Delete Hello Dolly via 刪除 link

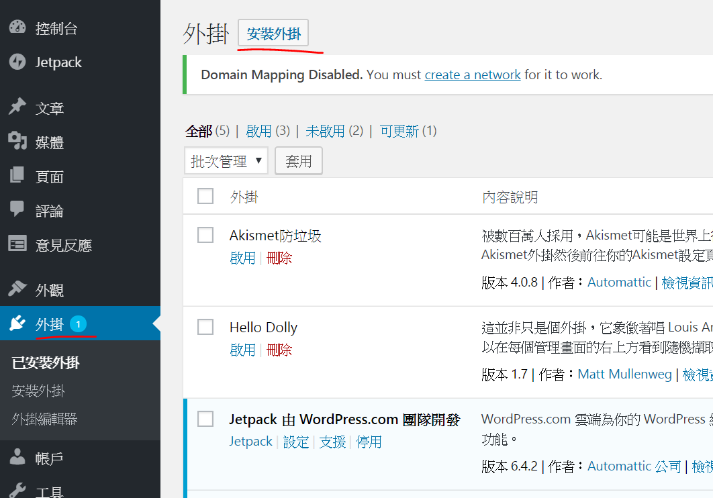coord(279,350)
